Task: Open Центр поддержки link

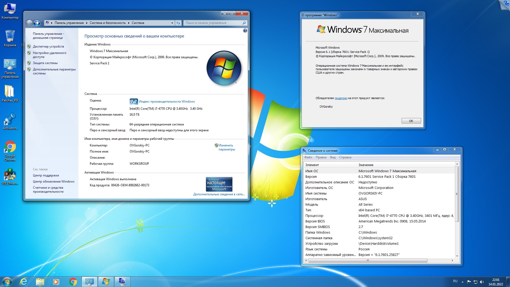Action: pos(46,175)
